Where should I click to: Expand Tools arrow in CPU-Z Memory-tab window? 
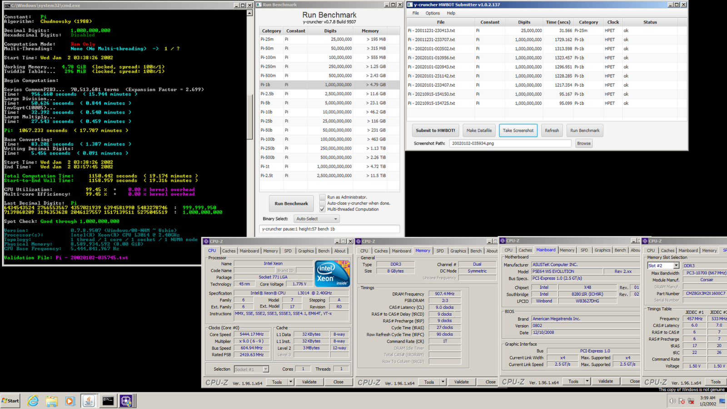point(443,382)
